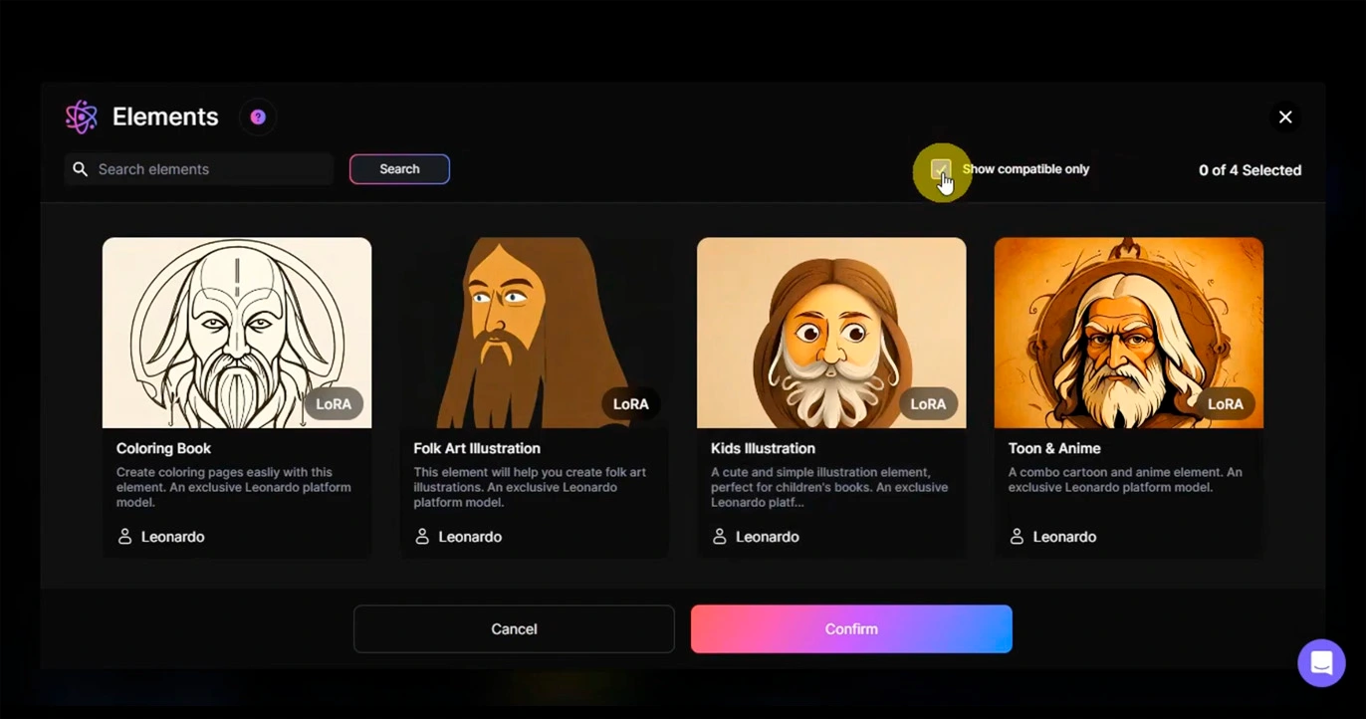Click the LoRA badge on Folk Art Illustration
This screenshot has height=719, width=1366.
(631, 404)
